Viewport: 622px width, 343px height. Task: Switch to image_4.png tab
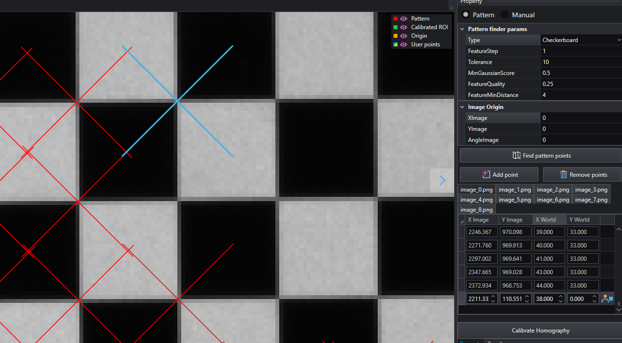tap(476, 200)
